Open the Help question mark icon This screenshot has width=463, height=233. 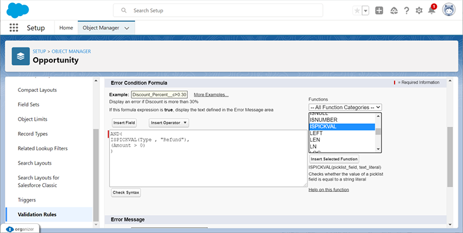[407, 10]
